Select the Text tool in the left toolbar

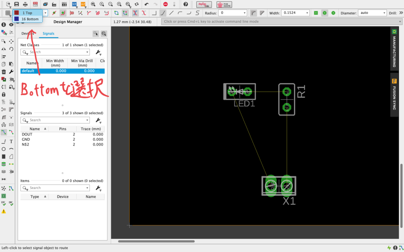tap(11, 141)
